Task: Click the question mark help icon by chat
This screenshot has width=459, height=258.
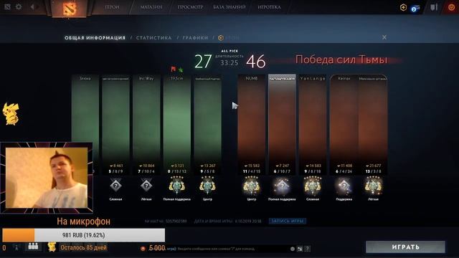Action: tap(307, 249)
